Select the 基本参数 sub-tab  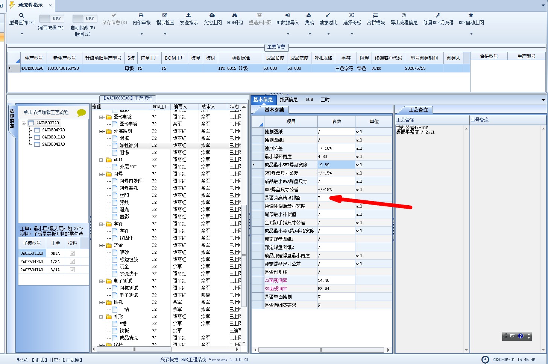274,110
